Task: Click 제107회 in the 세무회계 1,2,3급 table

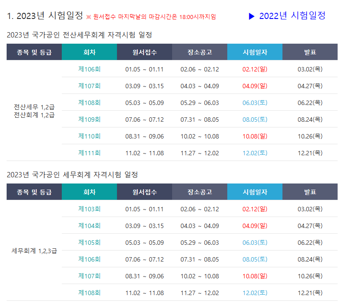Action: [x=89, y=276]
